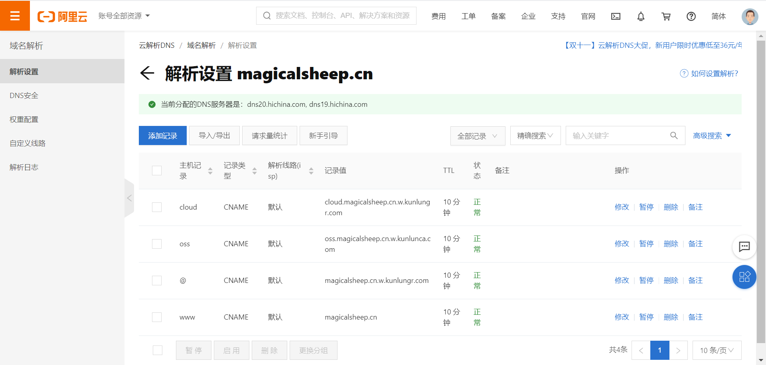
Task: Open the user avatar menu
Action: (x=750, y=16)
